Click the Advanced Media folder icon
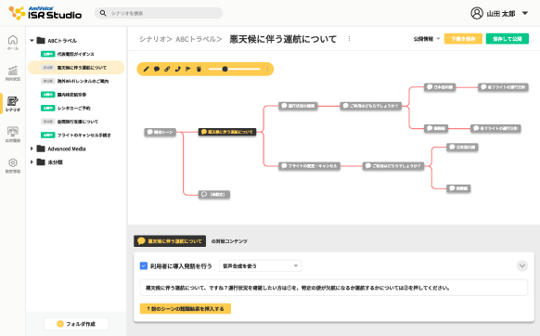The image size is (540, 336). coord(41,149)
